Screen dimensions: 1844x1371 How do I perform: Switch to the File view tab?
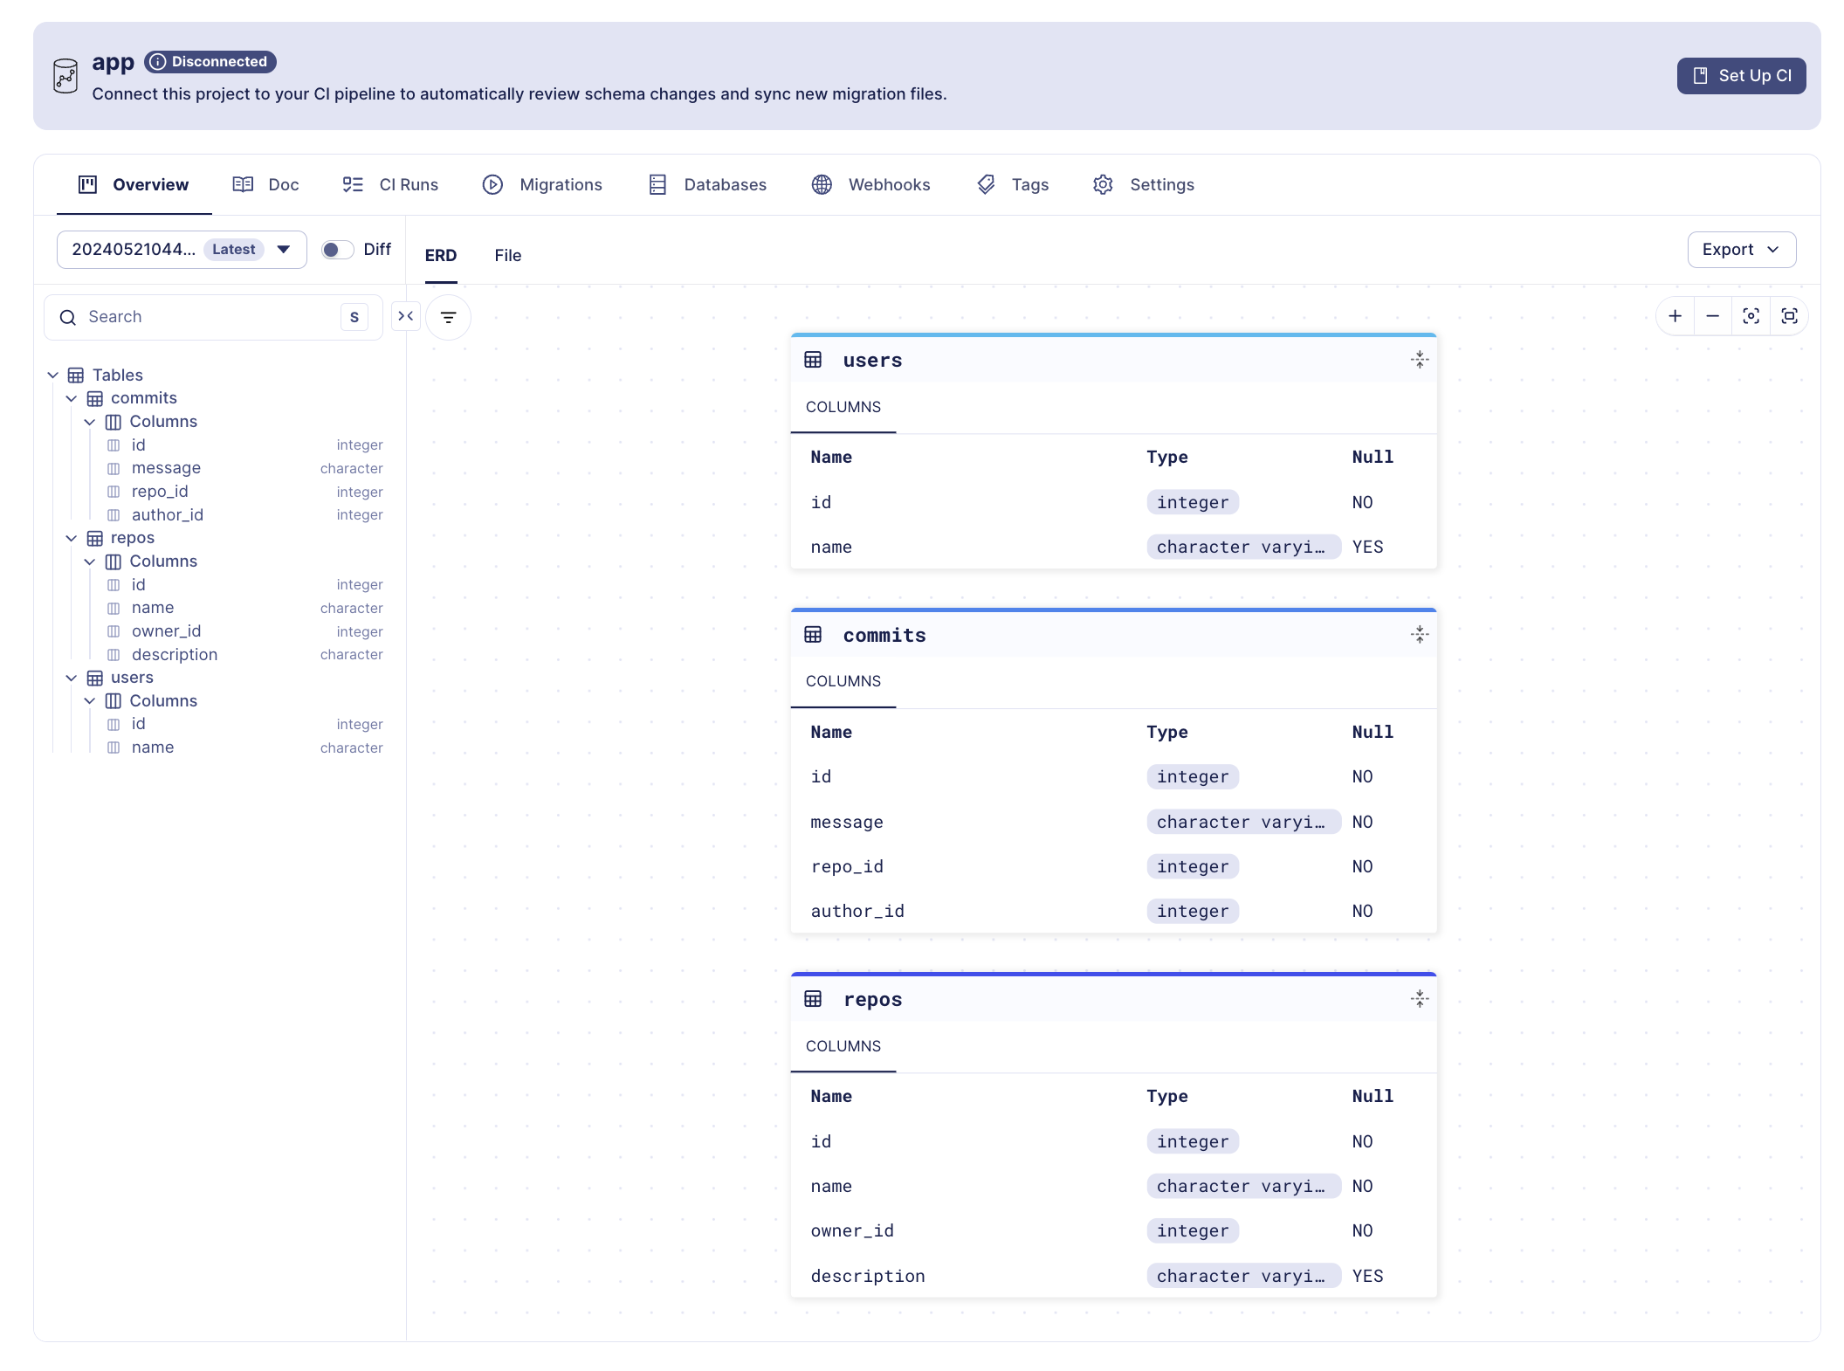coord(507,256)
